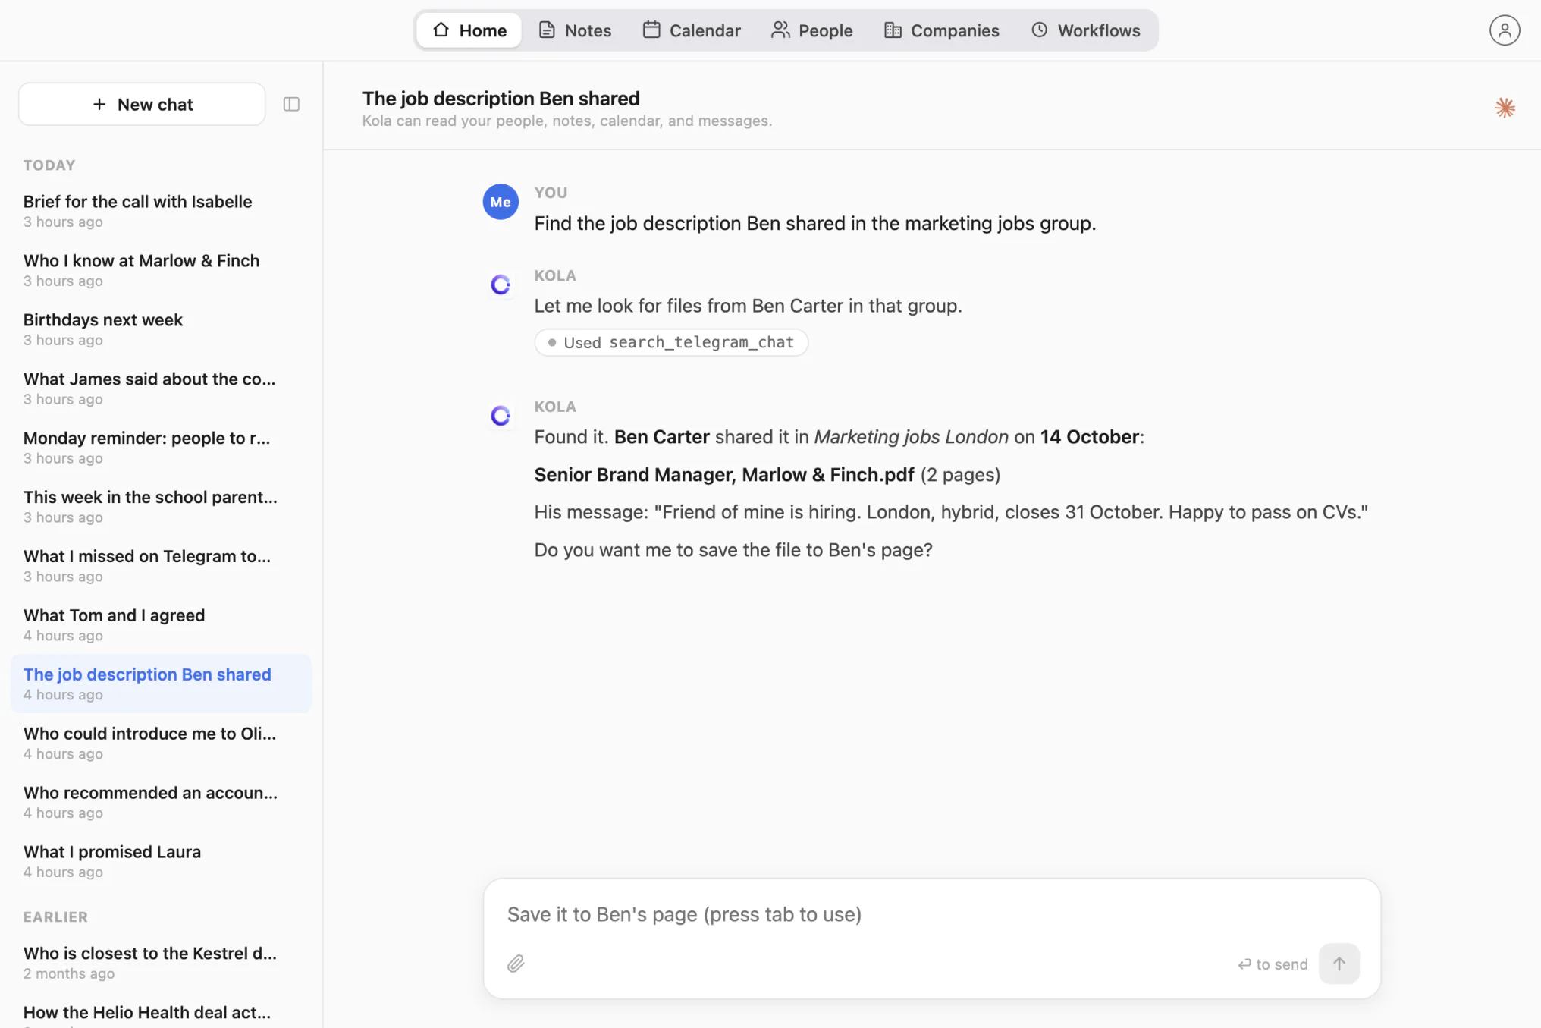The width and height of the screenshot is (1541, 1028).
Task: Toggle the sidebar collapse icon
Action: 291,104
